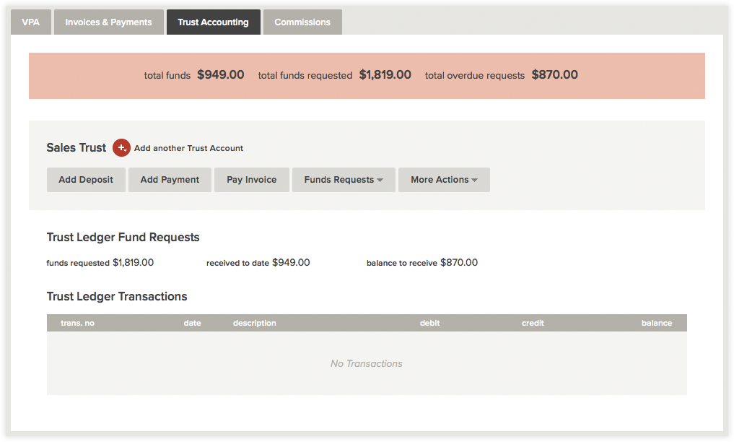Viewport: 734px width, 442px height.
Task: Select the Trust Accounting tab
Action: click(x=214, y=22)
